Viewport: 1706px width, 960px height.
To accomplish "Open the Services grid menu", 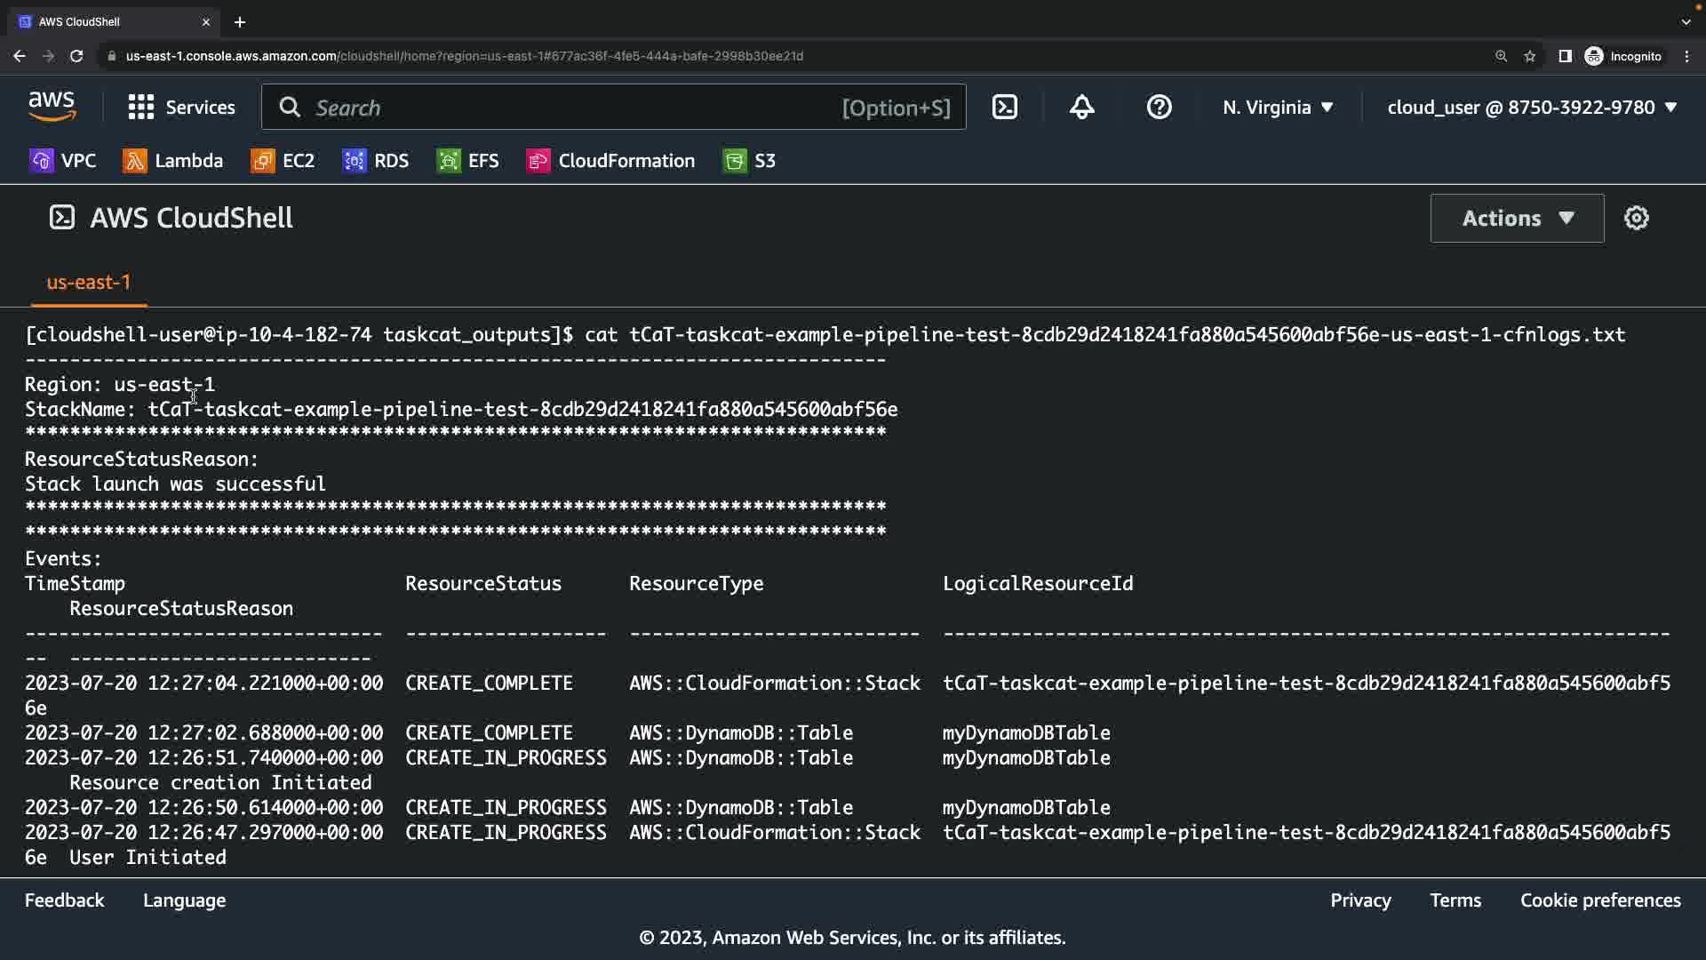I will coord(181,108).
